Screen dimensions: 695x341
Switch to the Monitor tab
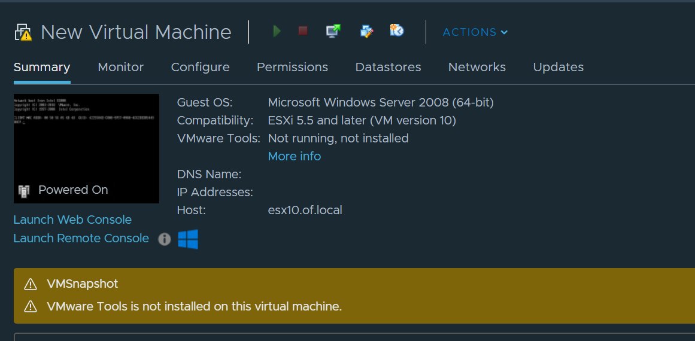pos(120,68)
